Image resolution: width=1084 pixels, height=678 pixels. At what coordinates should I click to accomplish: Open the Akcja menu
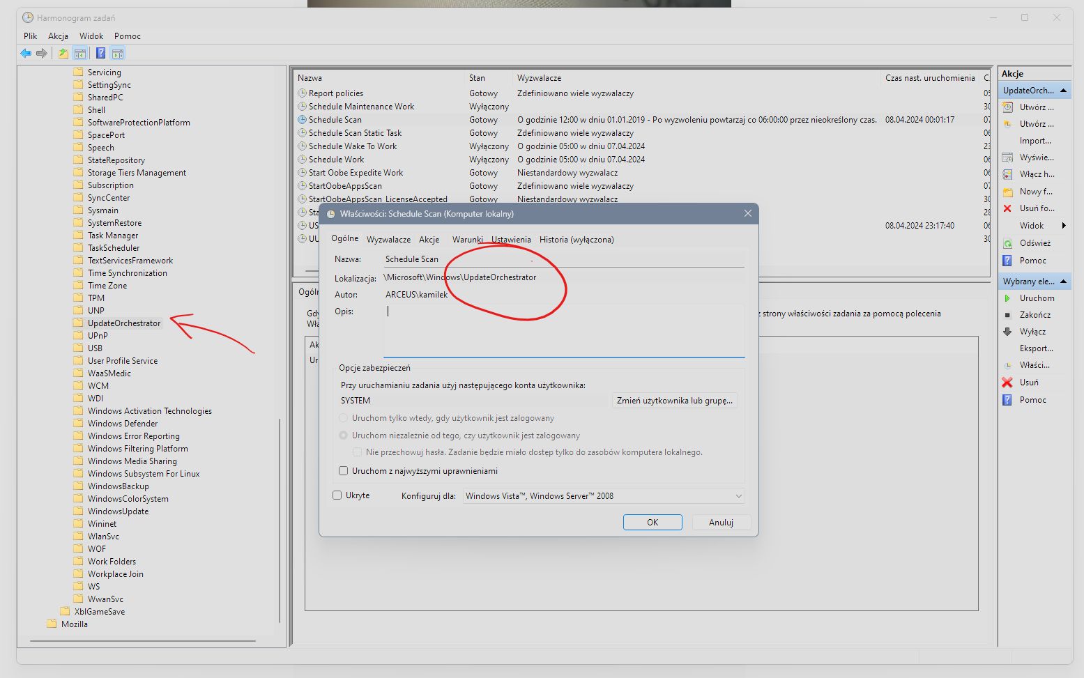pyautogui.click(x=58, y=36)
